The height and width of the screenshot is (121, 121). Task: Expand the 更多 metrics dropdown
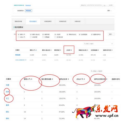pos(111,34)
